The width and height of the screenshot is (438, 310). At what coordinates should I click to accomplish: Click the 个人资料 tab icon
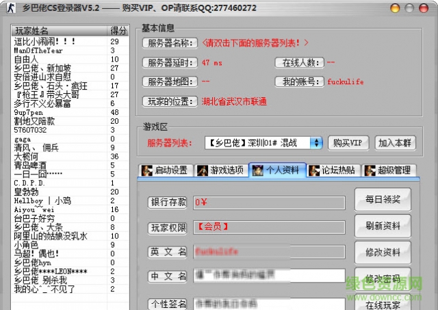coord(258,170)
